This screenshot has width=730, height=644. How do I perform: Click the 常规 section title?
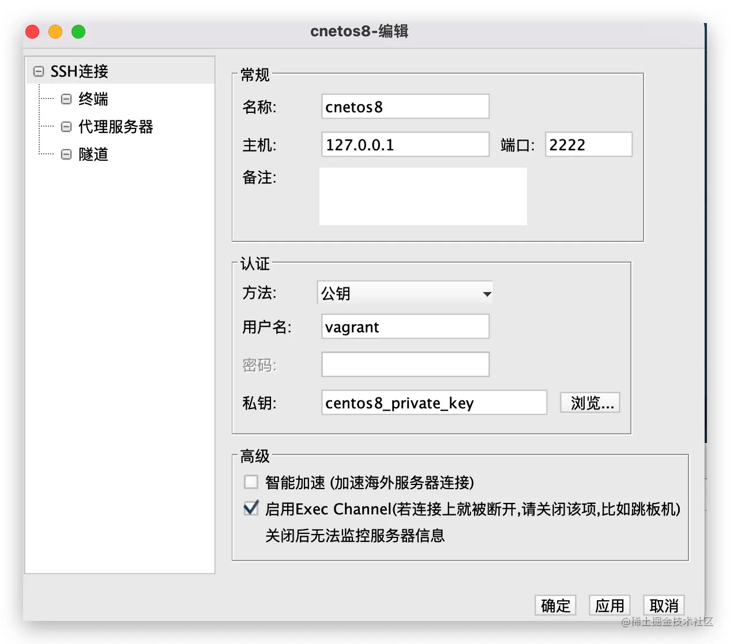point(255,75)
